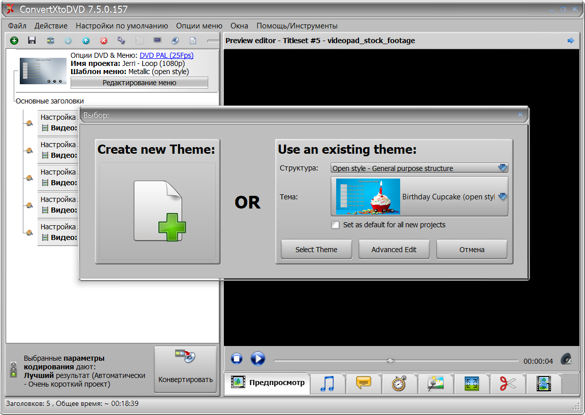Open the merge filmstrip link tab
The image size is (585, 415).
tap(543, 384)
